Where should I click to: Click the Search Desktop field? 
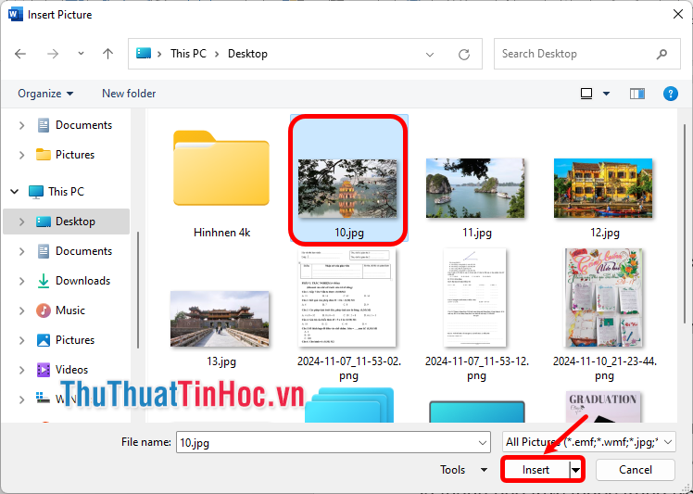(x=587, y=54)
